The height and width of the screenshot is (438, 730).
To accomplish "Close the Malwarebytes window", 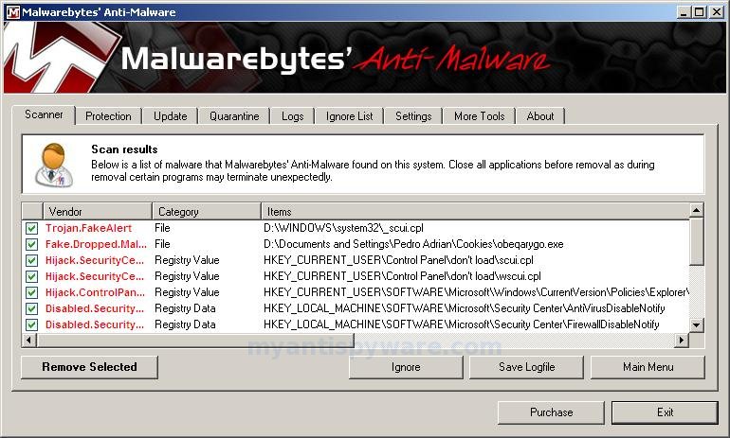I will (x=717, y=12).
